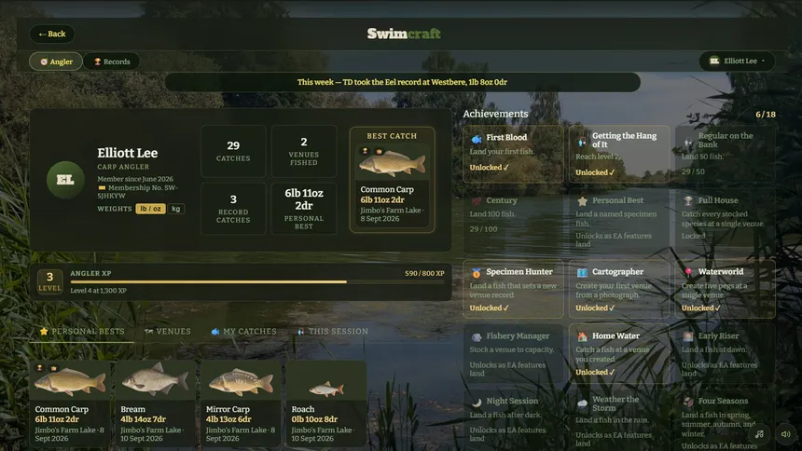802x451 pixels.
Task: Select the This Session tab
Action: 333,332
